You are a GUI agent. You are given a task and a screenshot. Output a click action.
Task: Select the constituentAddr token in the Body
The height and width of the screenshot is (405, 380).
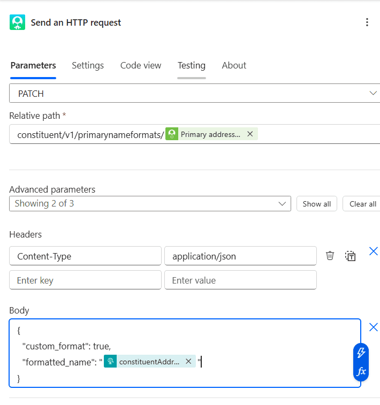[x=149, y=362]
